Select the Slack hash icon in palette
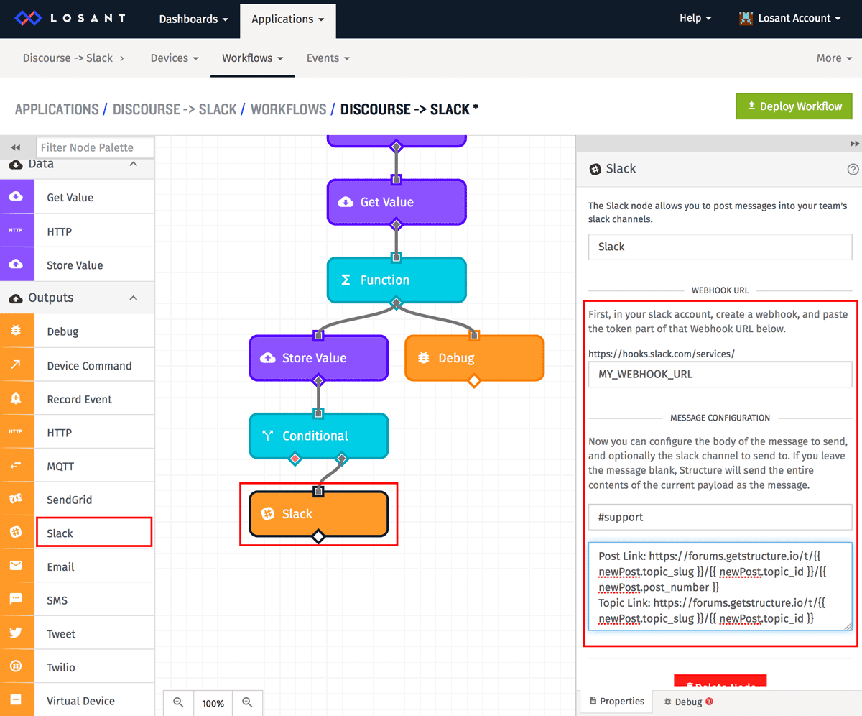The height and width of the screenshot is (716, 862). click(16, 533)
